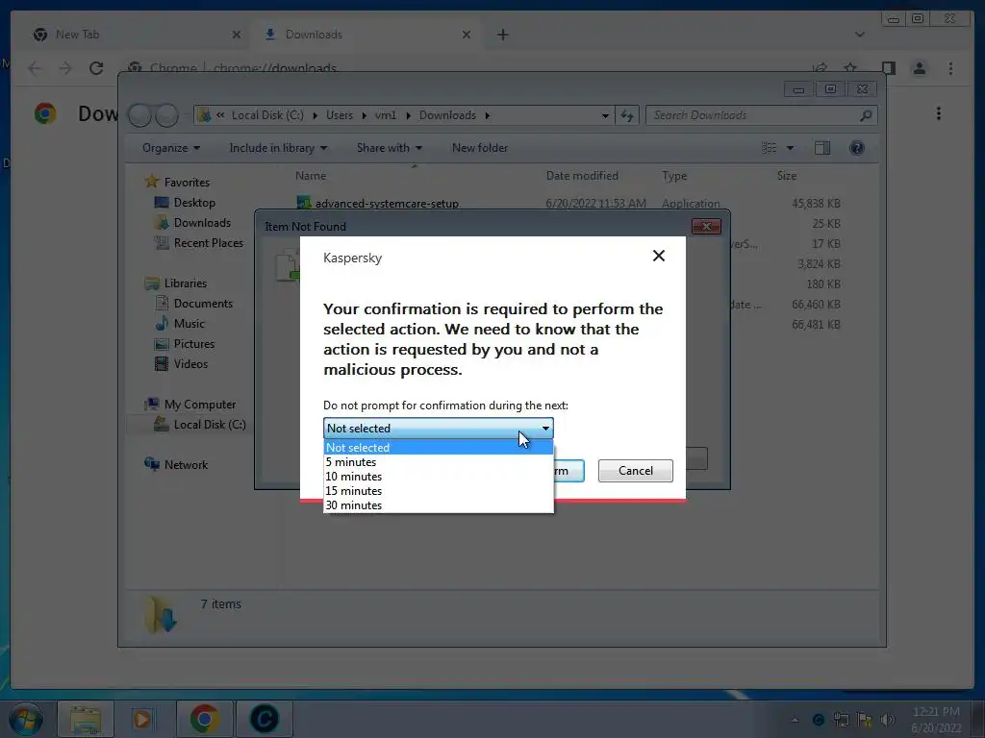The height and width of the screenshot is (738, 985).
Task: Go back in Chrome
Action: point(35,68)
